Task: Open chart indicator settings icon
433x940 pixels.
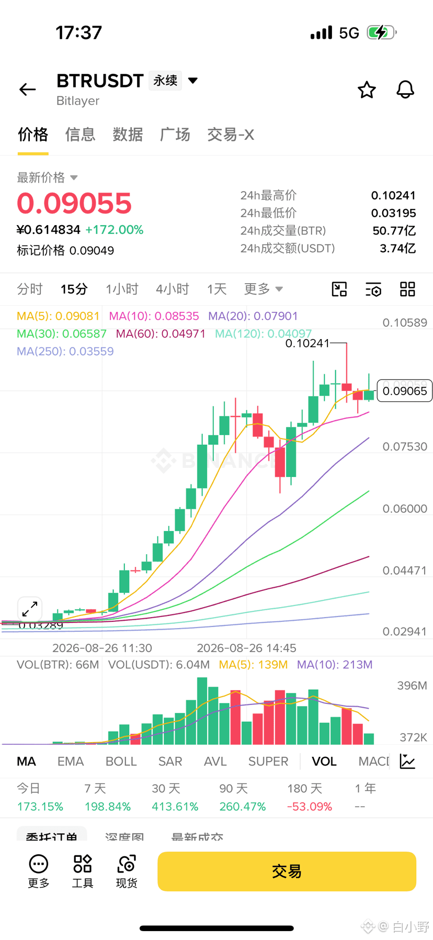Action: 373,289
